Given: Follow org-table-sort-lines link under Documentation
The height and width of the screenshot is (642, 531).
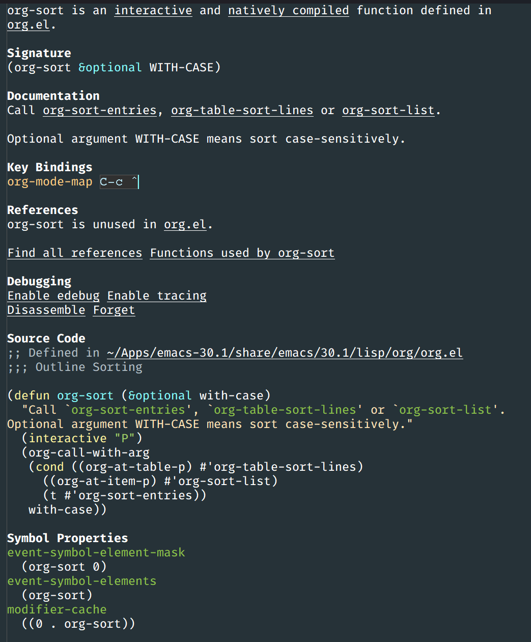Looking at the screenshot, I should tap(242, 110).
